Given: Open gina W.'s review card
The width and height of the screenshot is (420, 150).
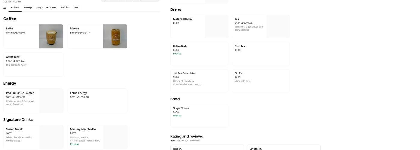Looking at the screenshot, I should coord(207,148).
